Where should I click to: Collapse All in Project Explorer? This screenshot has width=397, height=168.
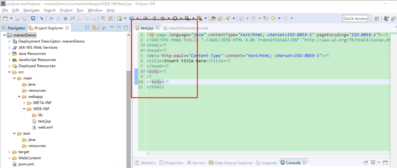(87, 28)
